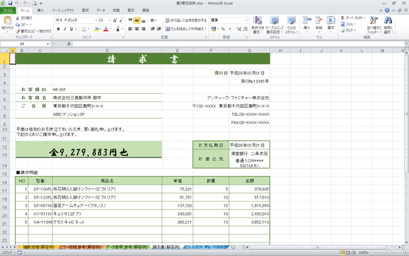Switch to the Insert (挿入) tab
The height and width of the screenshot is (256, 409).
[40, 10]
